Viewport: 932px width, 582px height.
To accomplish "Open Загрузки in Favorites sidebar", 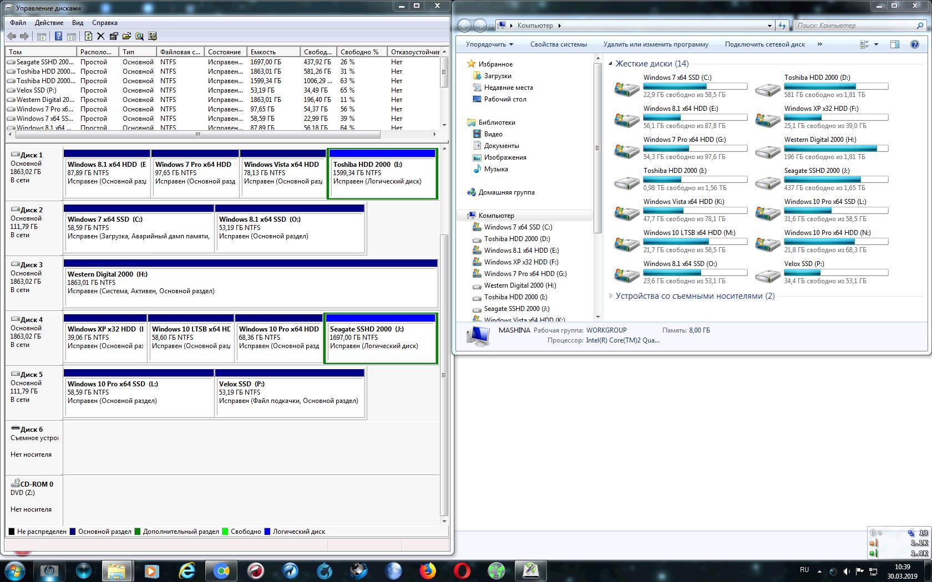I will 498,76.
